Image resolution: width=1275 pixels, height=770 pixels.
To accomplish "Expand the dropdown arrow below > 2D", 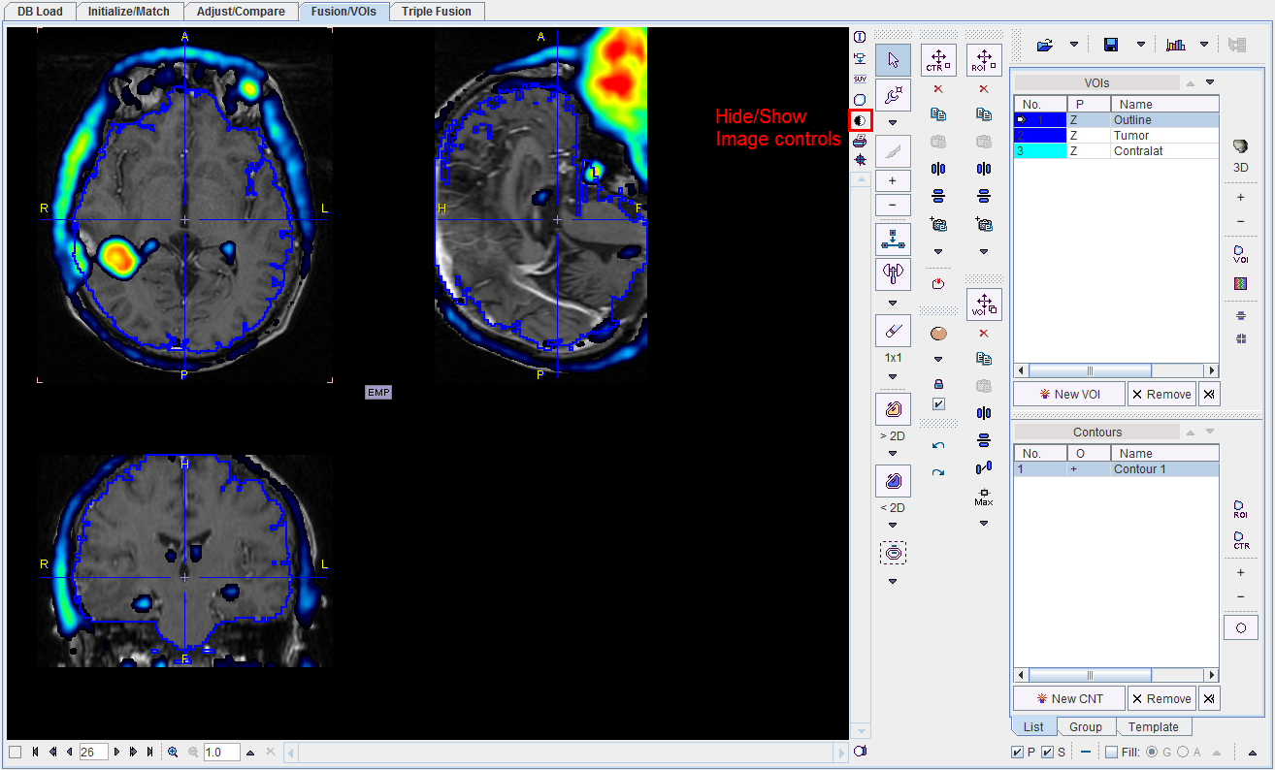I will 893,454.
